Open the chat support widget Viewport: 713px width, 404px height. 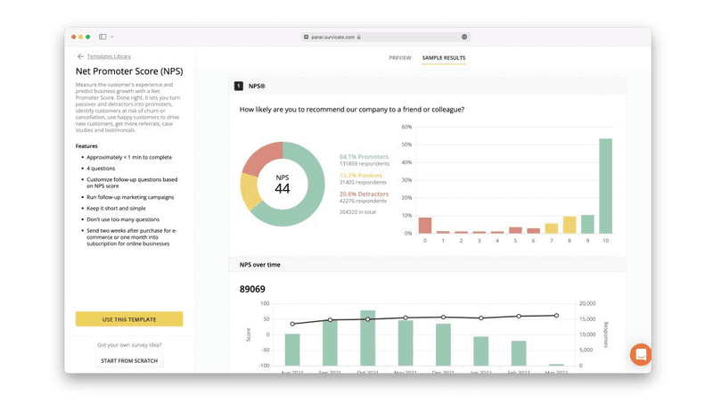640,354
